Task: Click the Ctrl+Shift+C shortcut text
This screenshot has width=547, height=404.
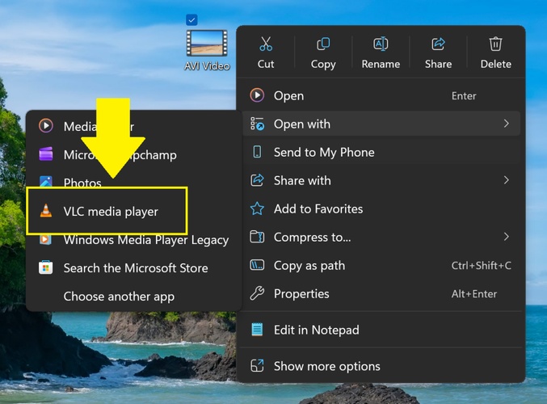Action: (481, 266)
